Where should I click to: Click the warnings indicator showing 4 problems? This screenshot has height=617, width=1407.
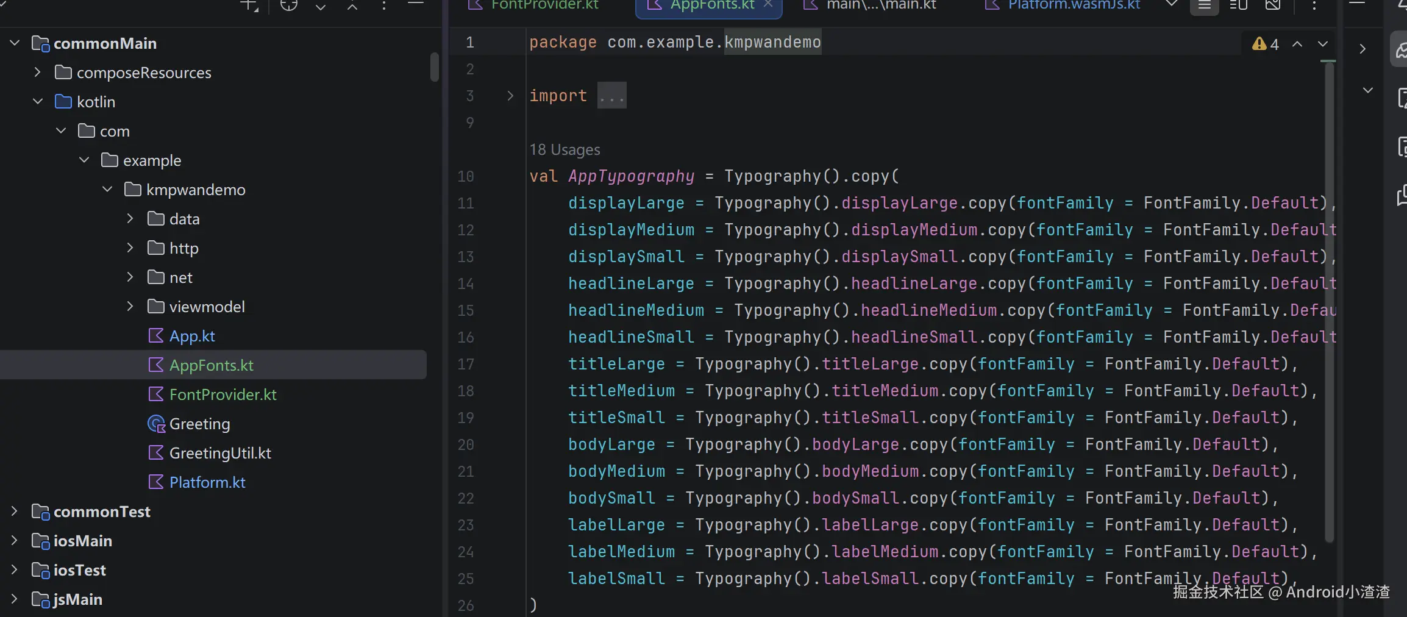[1265, 44]
